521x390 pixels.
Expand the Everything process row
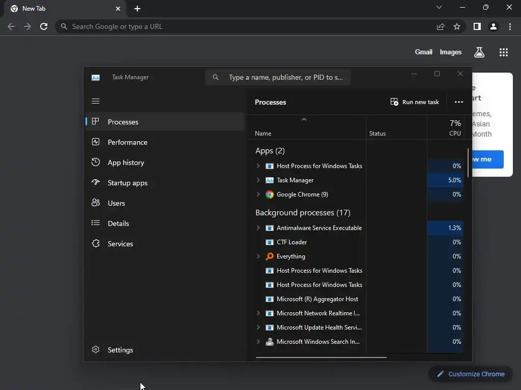pyautogui.click(x=258, y=256)
